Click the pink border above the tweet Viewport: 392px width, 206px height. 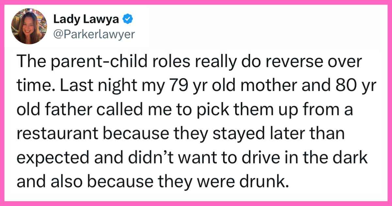pos(196,2)
